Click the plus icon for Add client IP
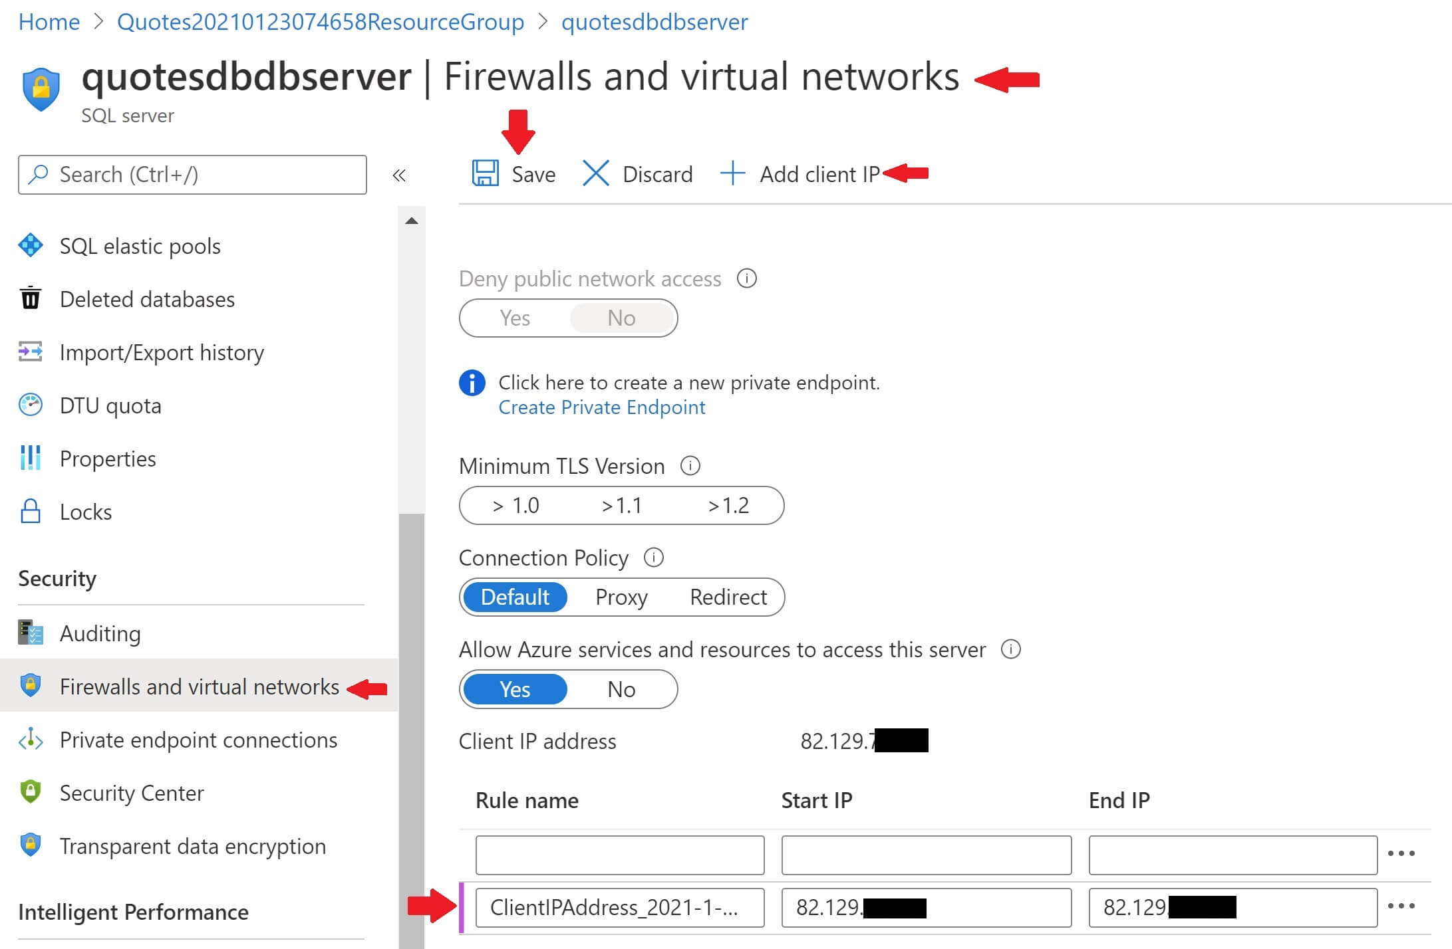This screenshot has height=949, width=1452. pyautogui.click(x=733, y=173)
